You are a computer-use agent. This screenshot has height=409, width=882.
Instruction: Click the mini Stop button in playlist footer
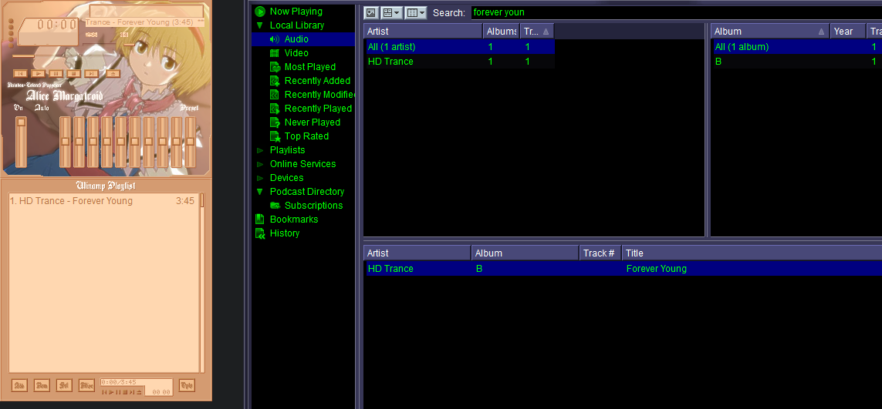[x=125, y=392]
